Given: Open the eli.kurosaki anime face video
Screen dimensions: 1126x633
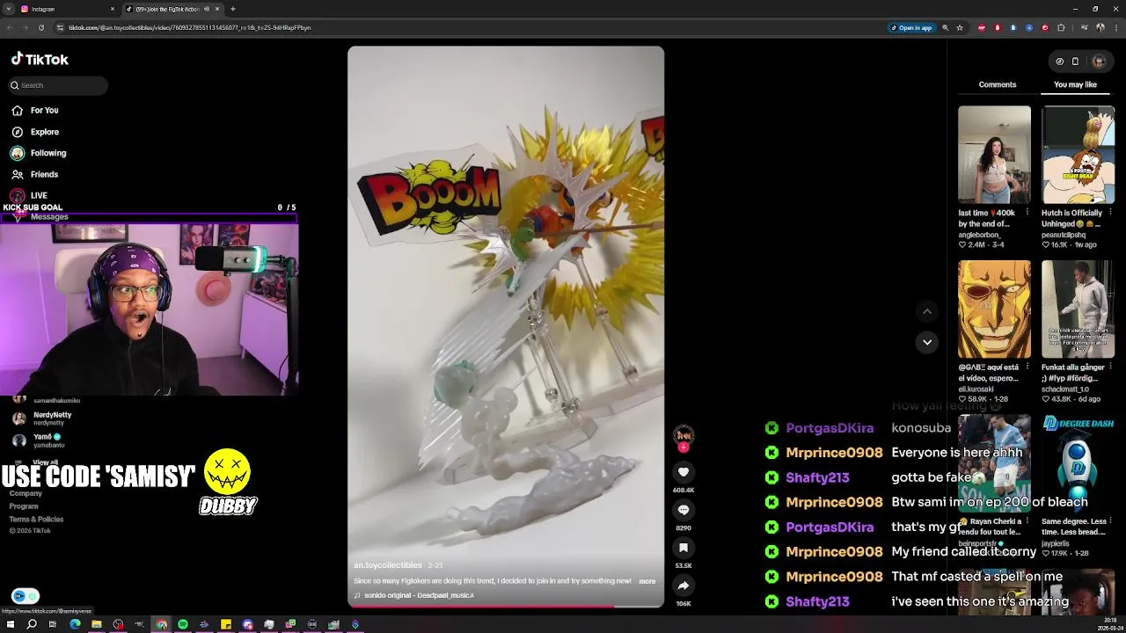Looking at the screenshot, I should (x=994, y=309).
